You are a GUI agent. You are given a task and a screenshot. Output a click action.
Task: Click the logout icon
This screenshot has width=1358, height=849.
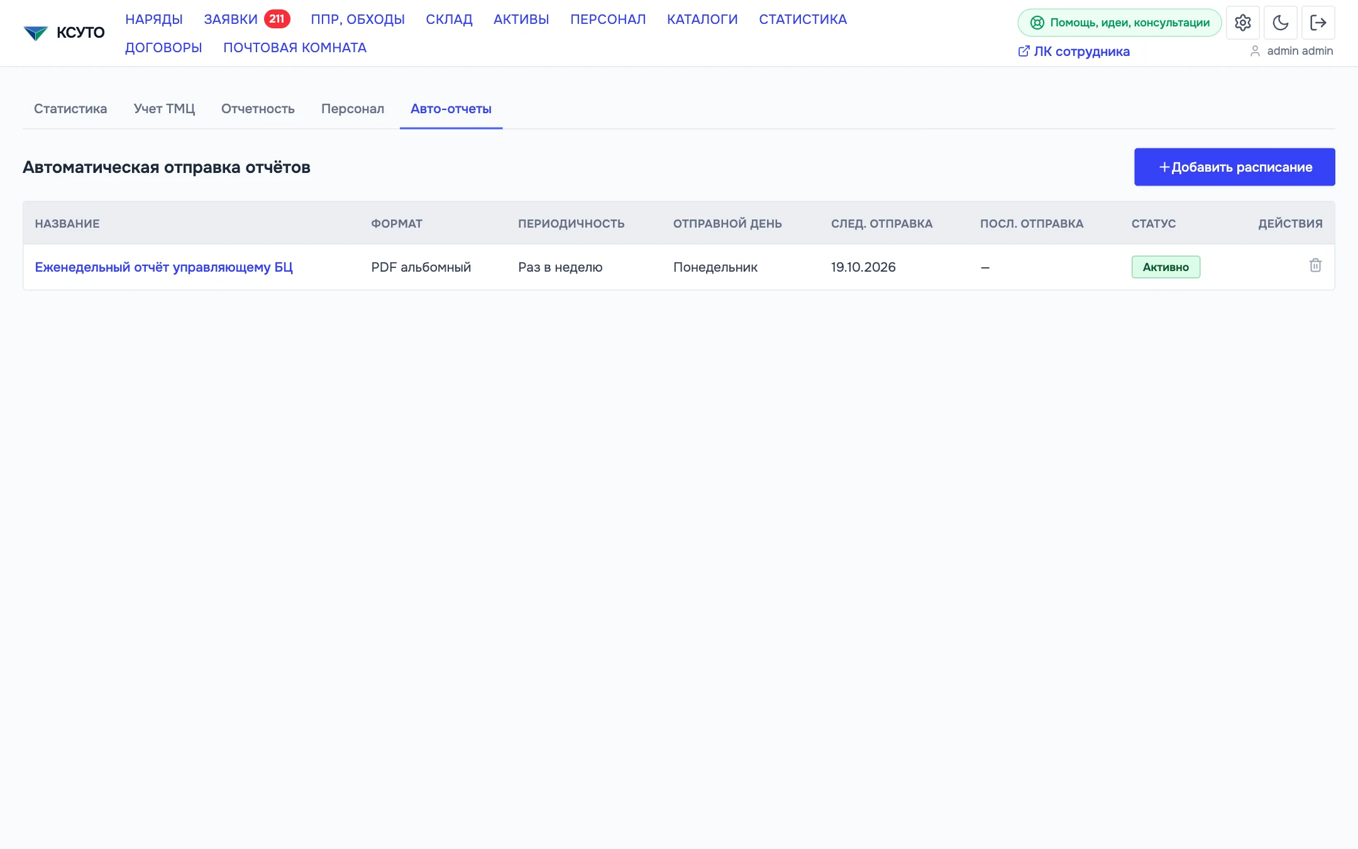click(x=1318, y=23)
